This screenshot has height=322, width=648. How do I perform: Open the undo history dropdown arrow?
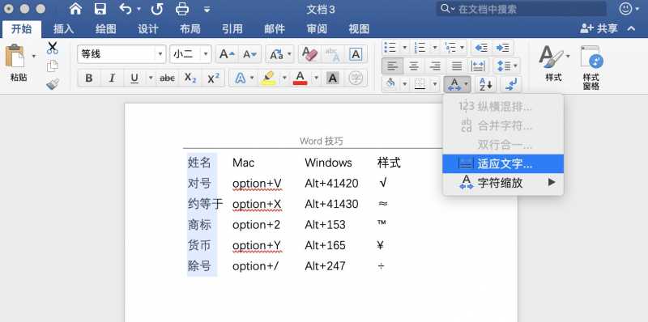139,9
